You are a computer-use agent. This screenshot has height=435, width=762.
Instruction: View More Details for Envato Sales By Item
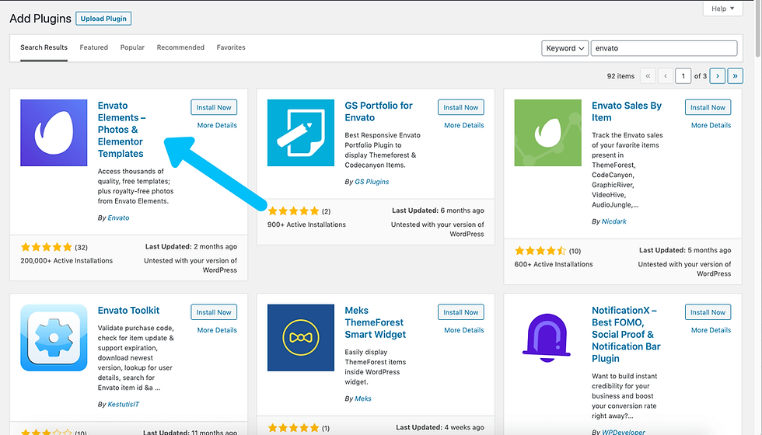click(711, 125)
